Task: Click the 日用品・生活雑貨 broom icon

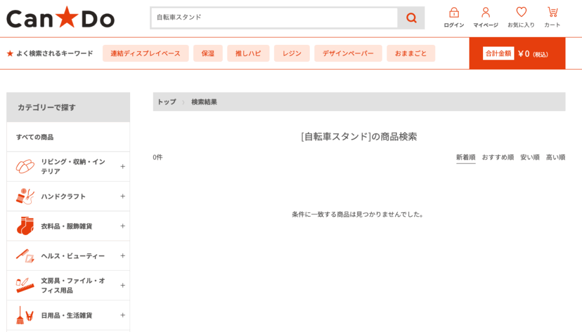Action: pos(25,316)
